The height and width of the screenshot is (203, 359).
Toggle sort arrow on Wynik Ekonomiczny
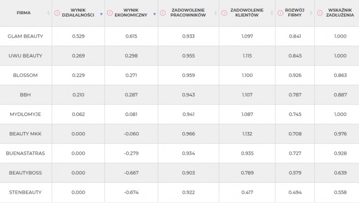155,14
